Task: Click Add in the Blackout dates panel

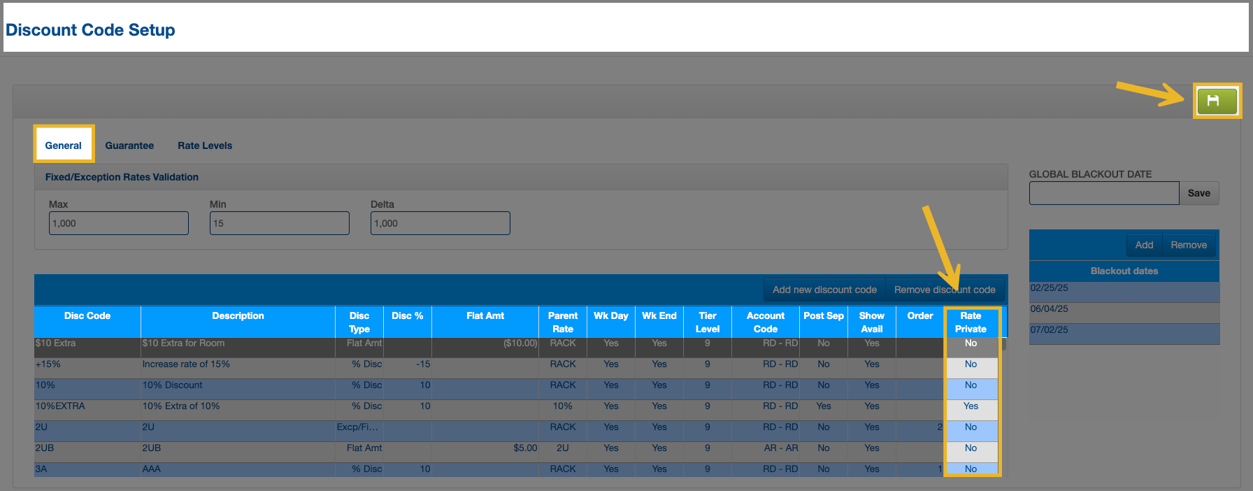Action: click(x=1144, y=245)
